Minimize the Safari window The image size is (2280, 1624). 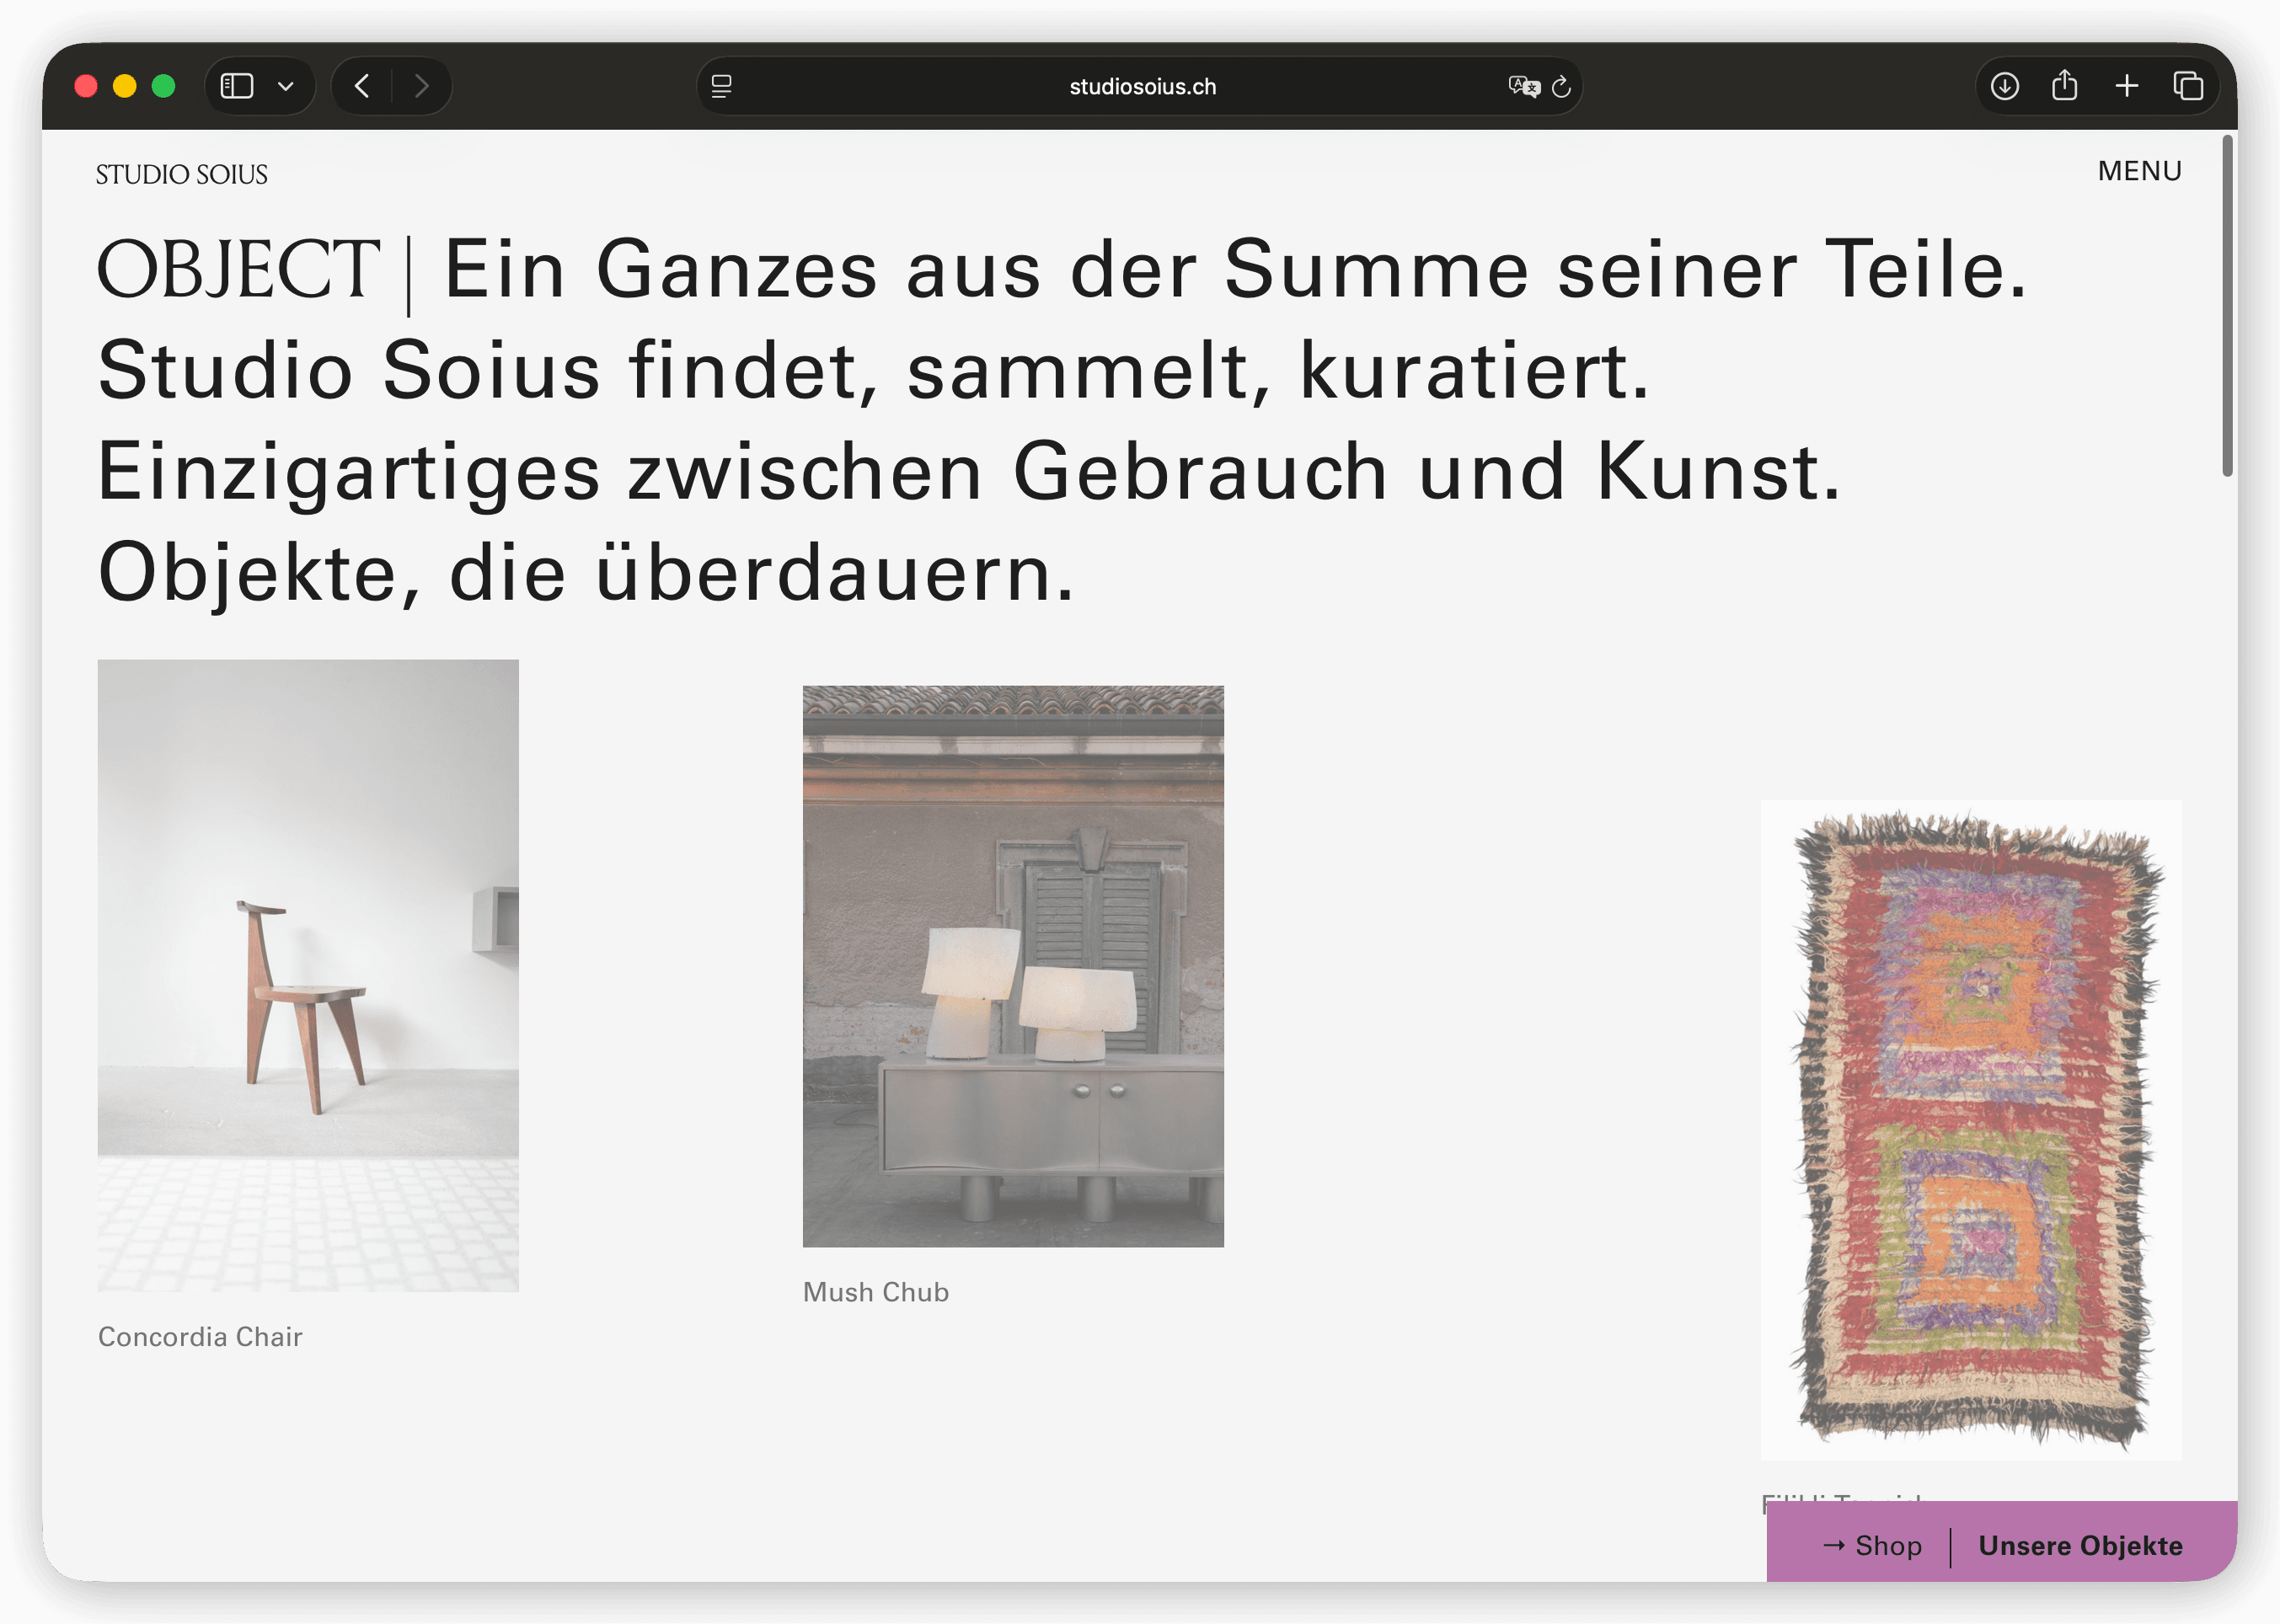click(x=125, y=86)
